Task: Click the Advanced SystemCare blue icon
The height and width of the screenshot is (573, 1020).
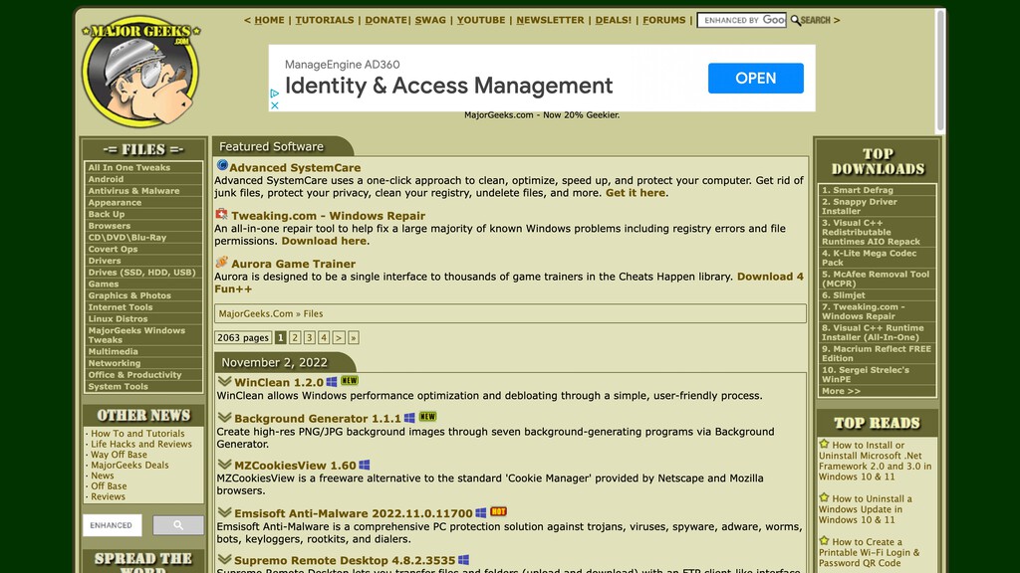Action: [x=222, y=166]
